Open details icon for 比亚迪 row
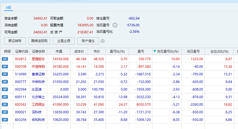 click(5, 89)
